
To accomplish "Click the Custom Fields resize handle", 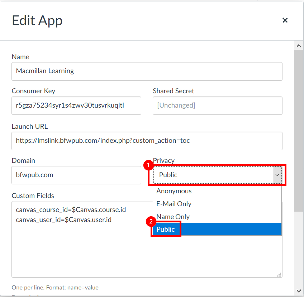I will point(279,274).
